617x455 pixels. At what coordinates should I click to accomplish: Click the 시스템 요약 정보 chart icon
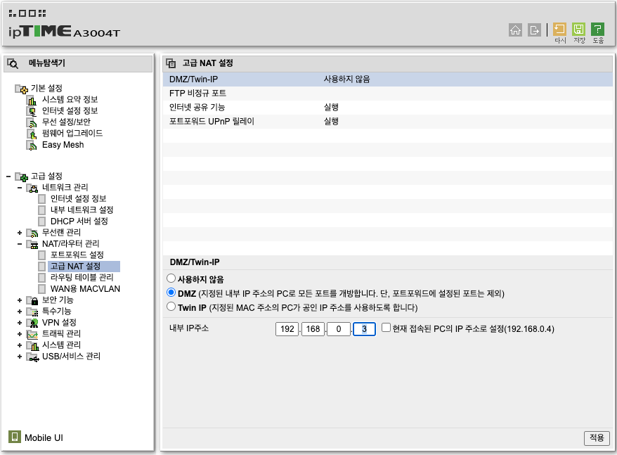32,100
